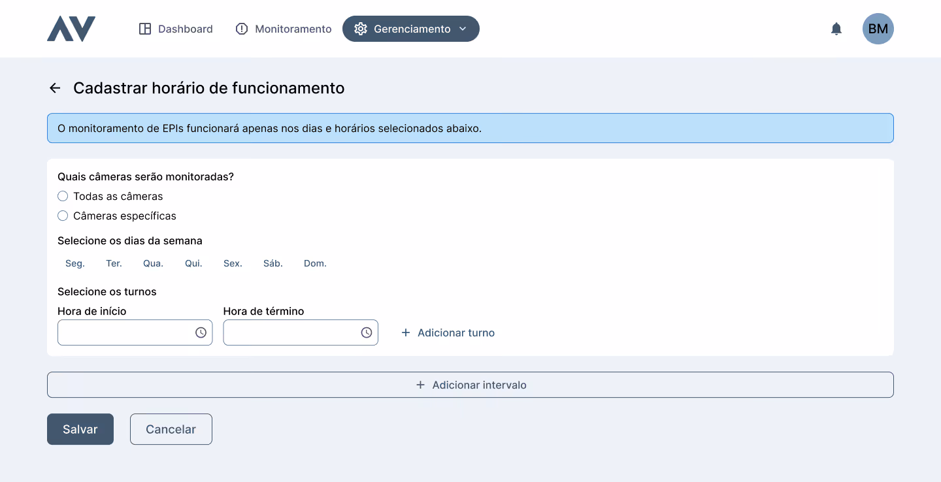Toggle the Sex. day

[x=233, y=263]
